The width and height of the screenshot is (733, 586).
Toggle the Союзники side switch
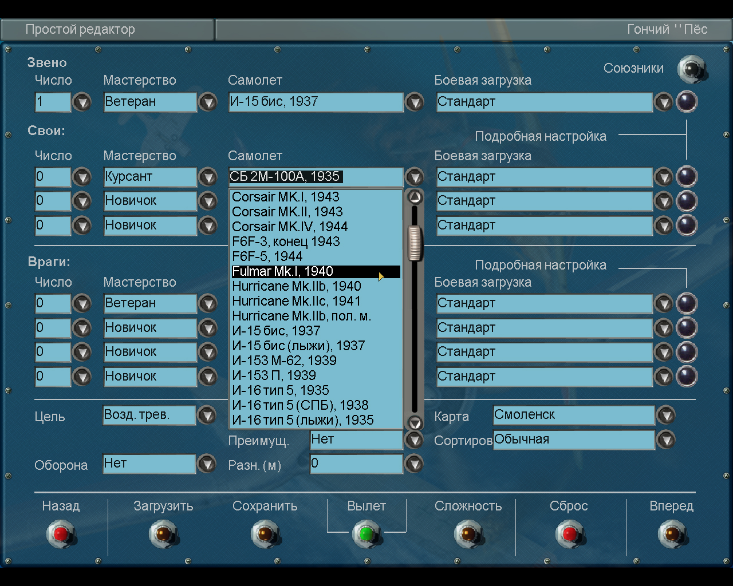coord(691,69)
